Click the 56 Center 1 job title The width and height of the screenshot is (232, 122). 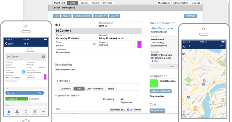coord(63,31)
